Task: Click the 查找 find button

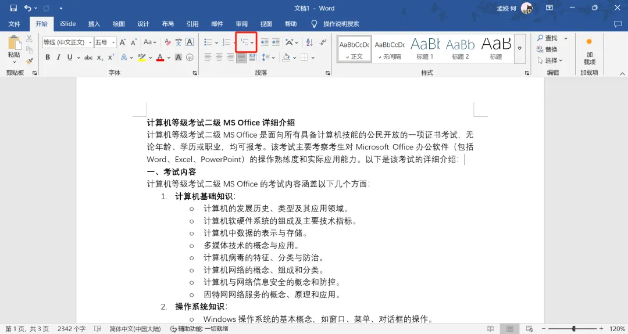Action: tap(548, 38)
